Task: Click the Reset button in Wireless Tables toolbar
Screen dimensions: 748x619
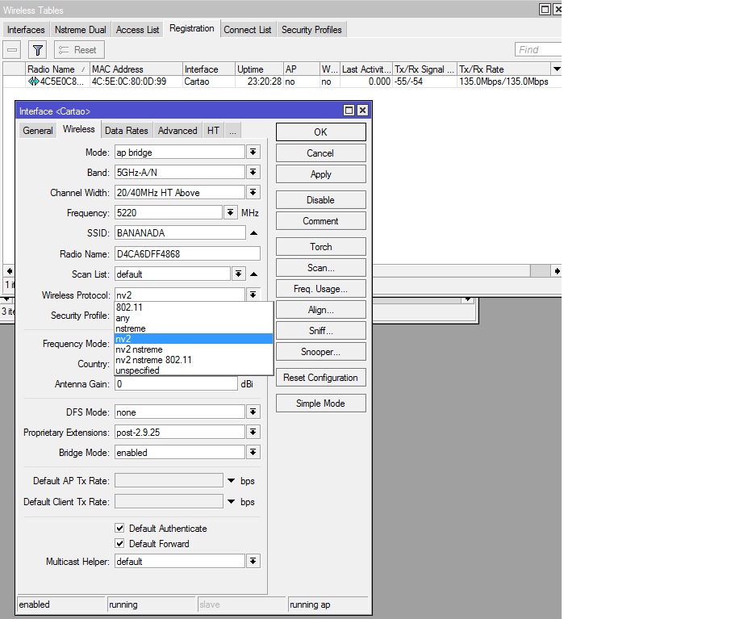Action: [79, 50]
